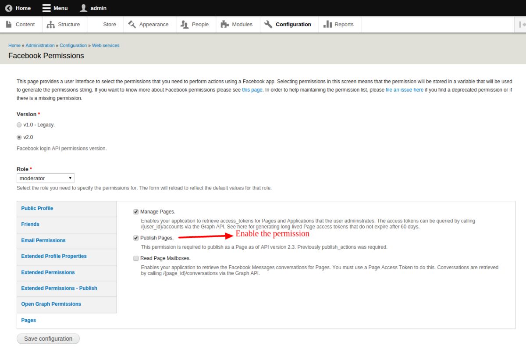Click the admin user silhouette icon
This screenshot has height=364, width=526.
tap(84, 8)
